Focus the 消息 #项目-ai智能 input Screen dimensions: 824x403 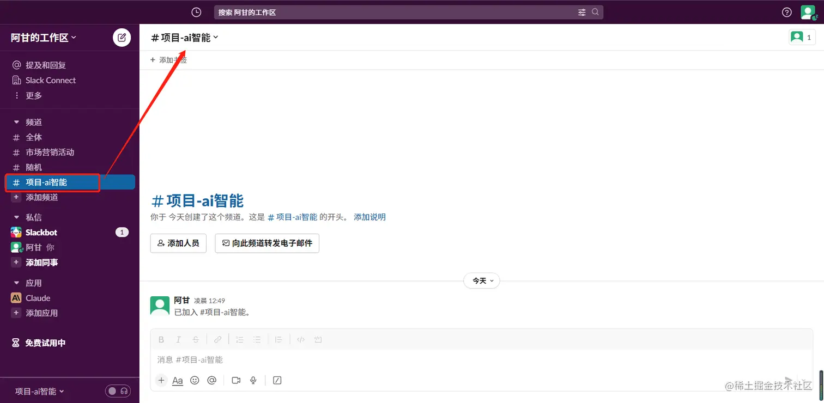point(481,359)
